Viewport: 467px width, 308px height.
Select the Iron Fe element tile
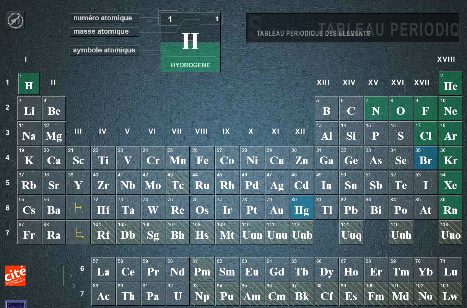click(202, 158)
